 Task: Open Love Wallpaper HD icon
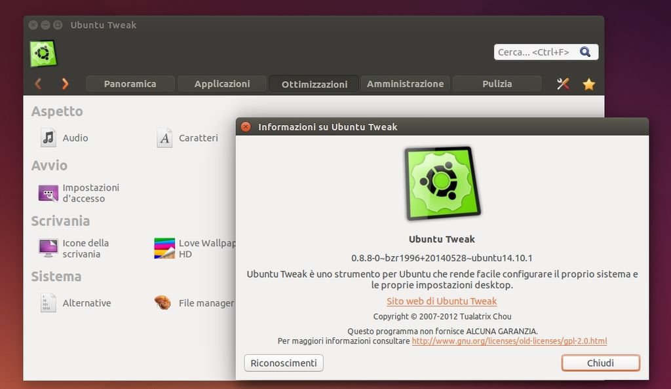click(x=164, y=248)
